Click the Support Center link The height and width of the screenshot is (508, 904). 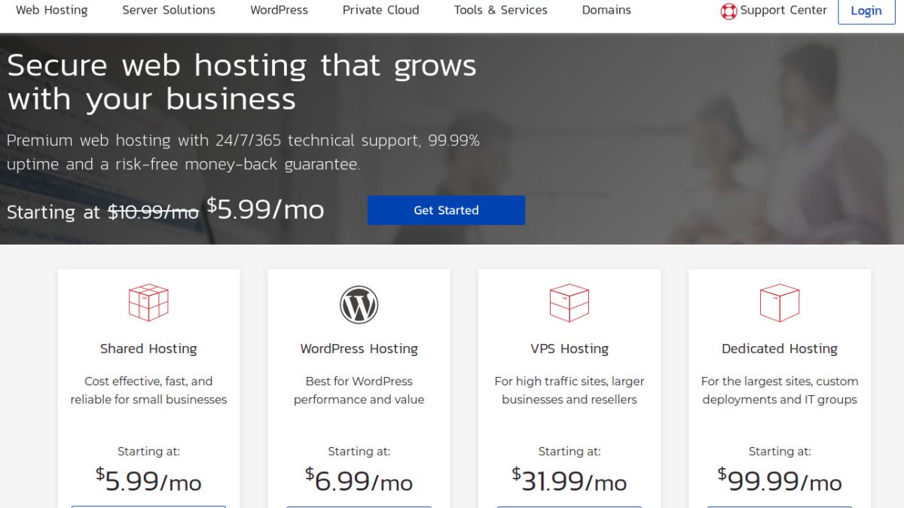tap(783, 11)
